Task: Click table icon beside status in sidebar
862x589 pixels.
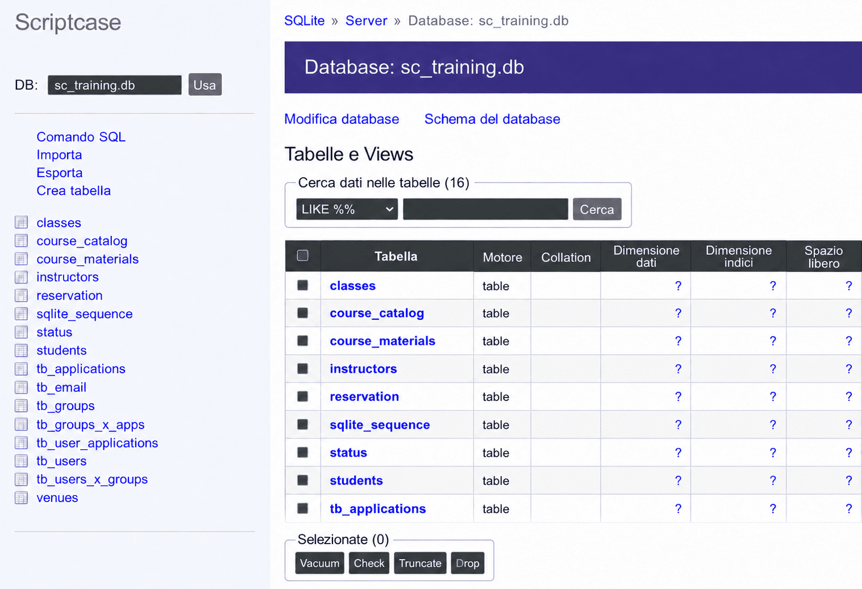Action: click(22, 332)
